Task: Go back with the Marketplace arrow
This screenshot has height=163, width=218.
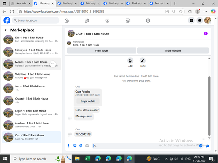Action: [x=6, y=30]
